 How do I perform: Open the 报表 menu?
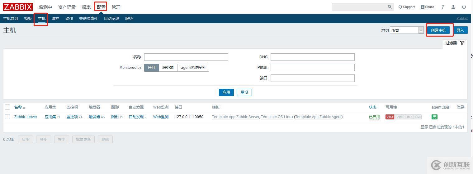point(86,7)
